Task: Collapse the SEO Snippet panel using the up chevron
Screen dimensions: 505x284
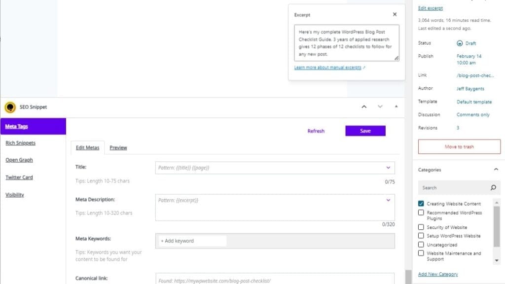Action: 364,106
